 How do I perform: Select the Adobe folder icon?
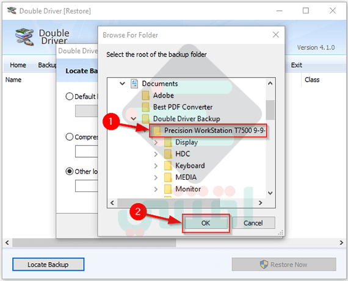(145, 96)
